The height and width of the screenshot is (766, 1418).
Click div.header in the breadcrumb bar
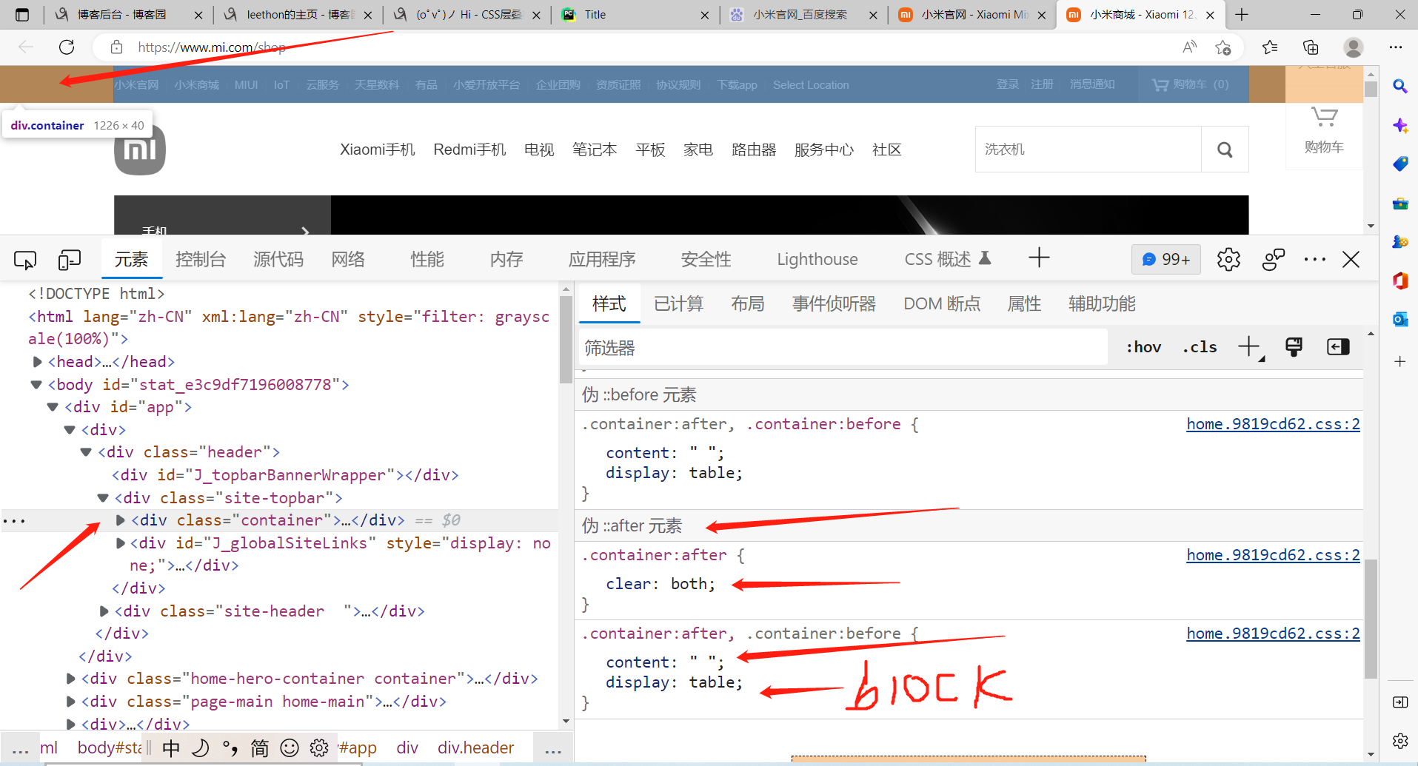tap(475, 747)
